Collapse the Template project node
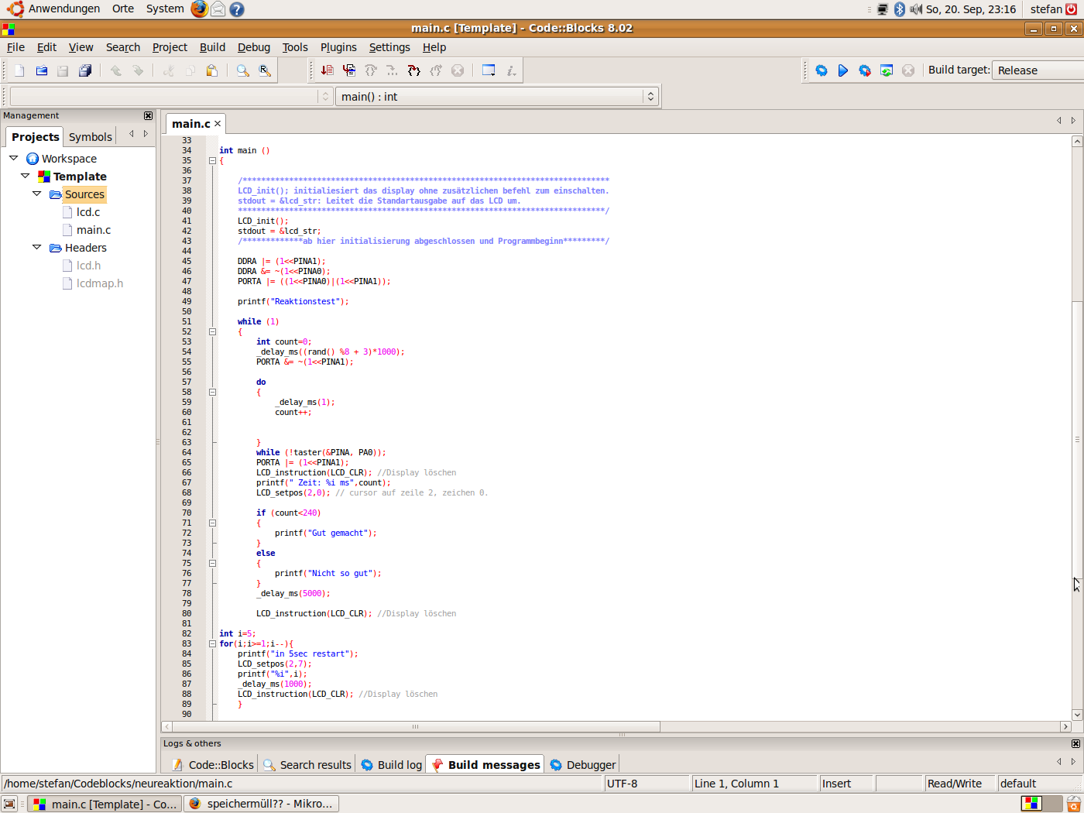The image size is (1084, 813). 26,176
